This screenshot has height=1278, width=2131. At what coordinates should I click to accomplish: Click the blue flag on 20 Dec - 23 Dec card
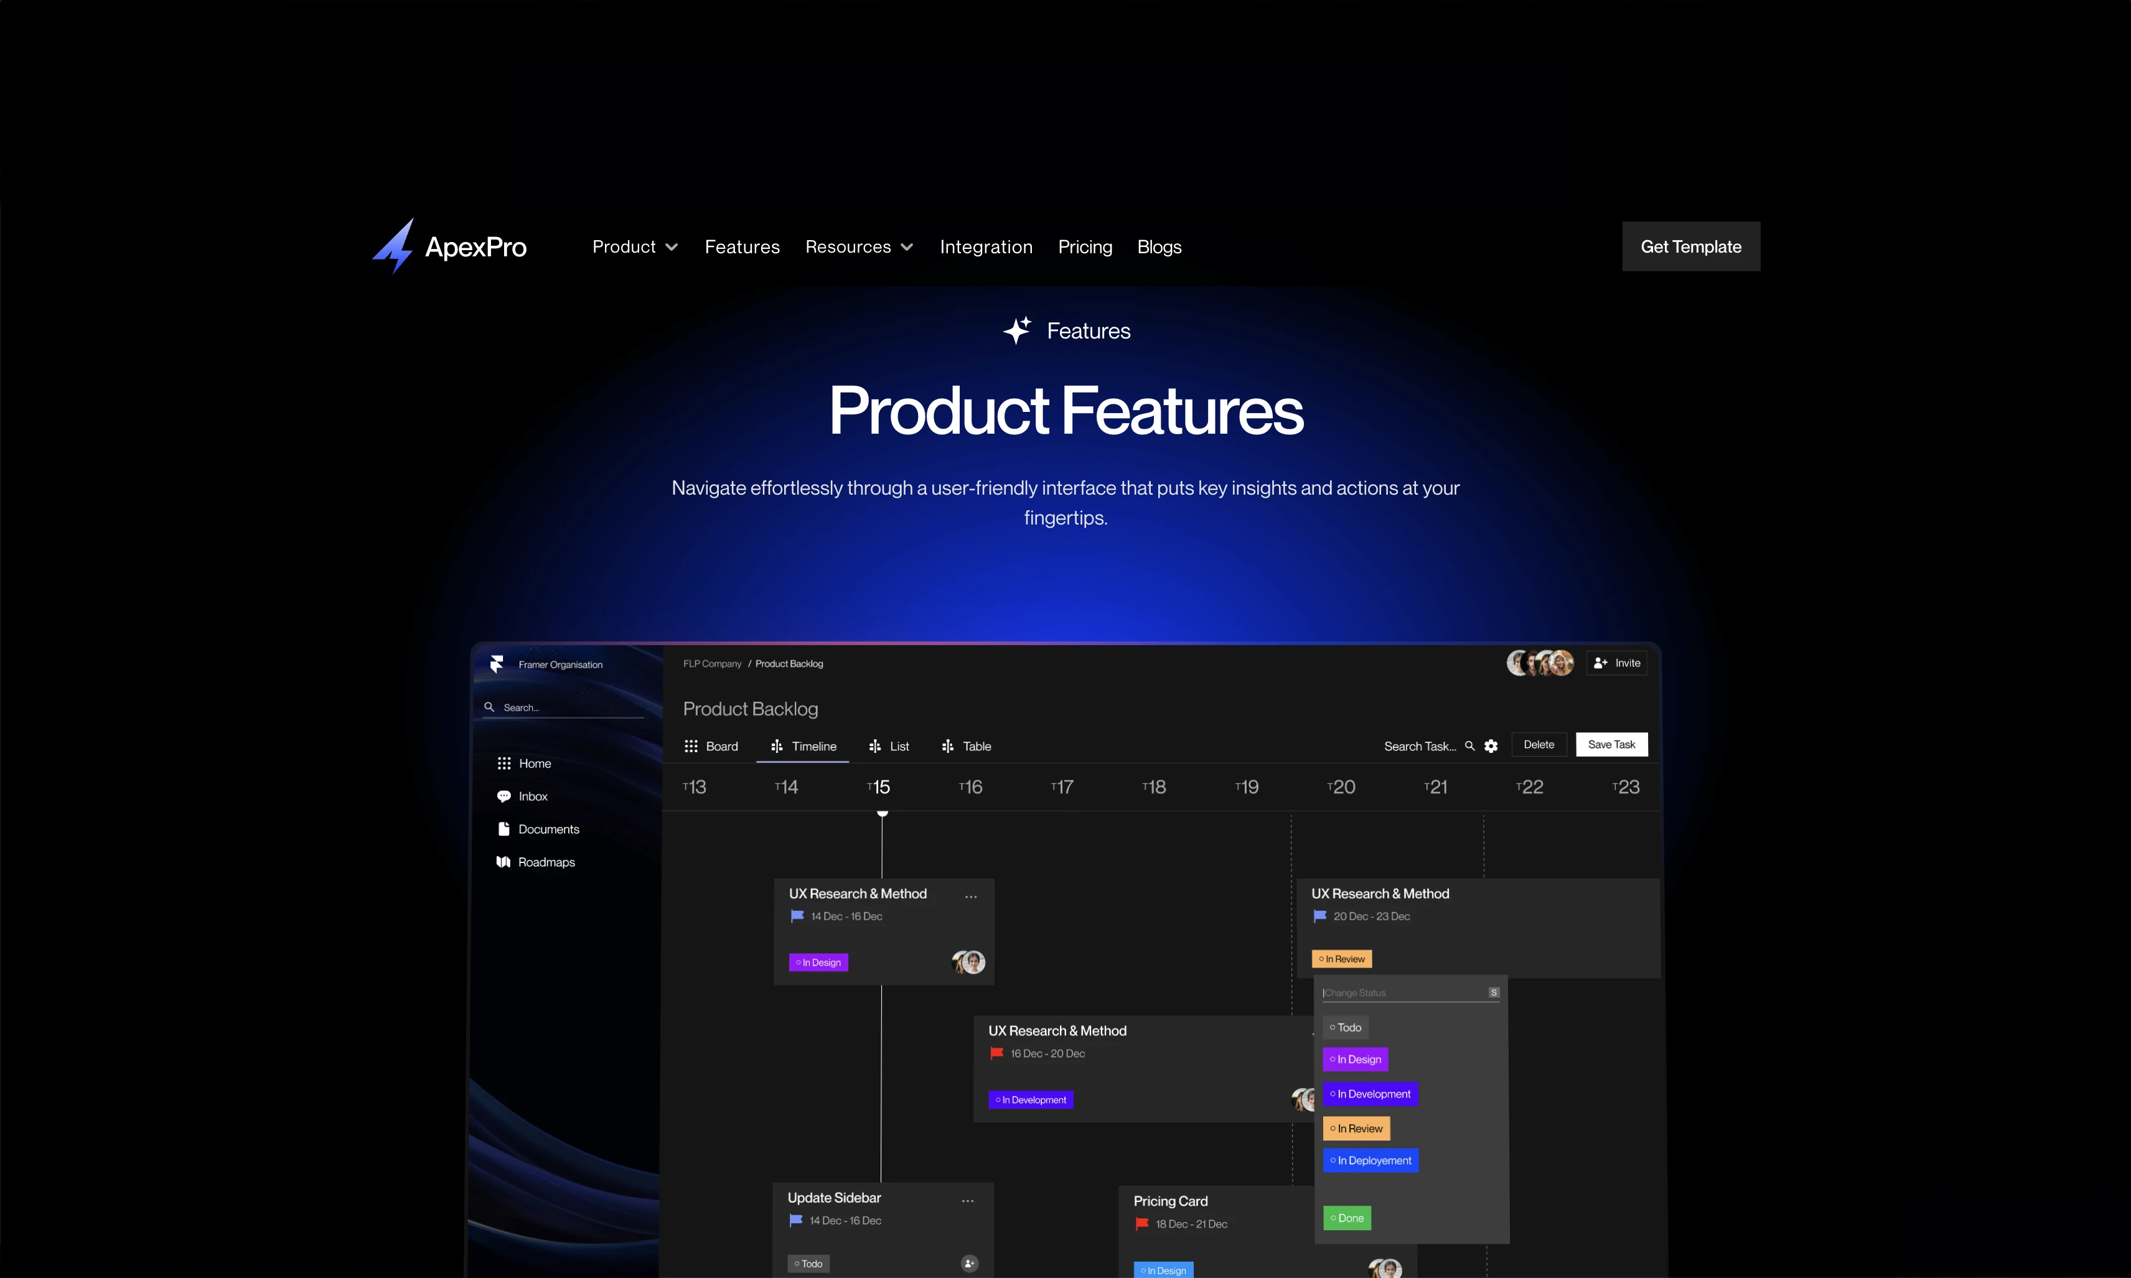[1319, 917]
